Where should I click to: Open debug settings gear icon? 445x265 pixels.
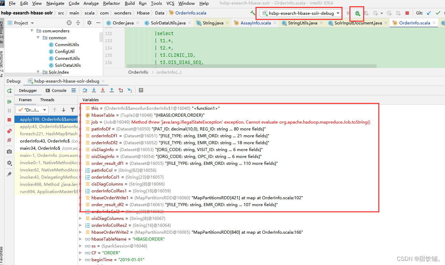click(x=9, y=163)
